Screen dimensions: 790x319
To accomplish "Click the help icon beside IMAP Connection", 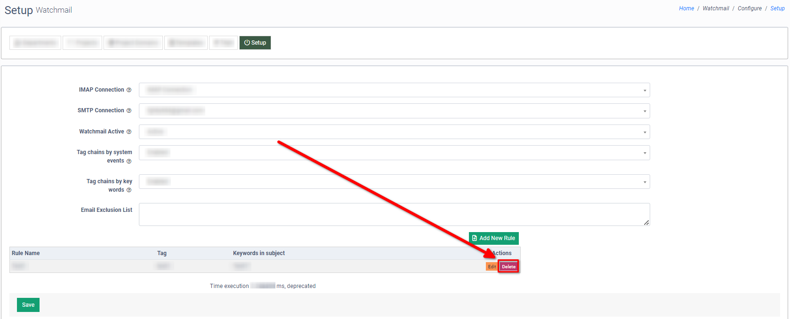I will tap(129, 90).
